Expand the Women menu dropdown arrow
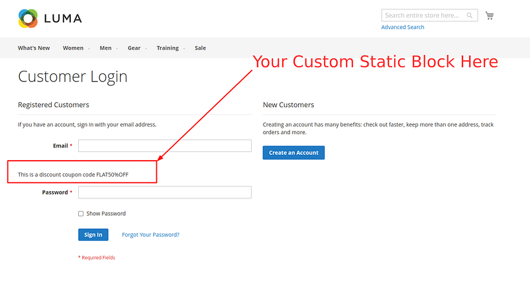The height and width of the screenshot is (285, 530). [x=89, y=48]
